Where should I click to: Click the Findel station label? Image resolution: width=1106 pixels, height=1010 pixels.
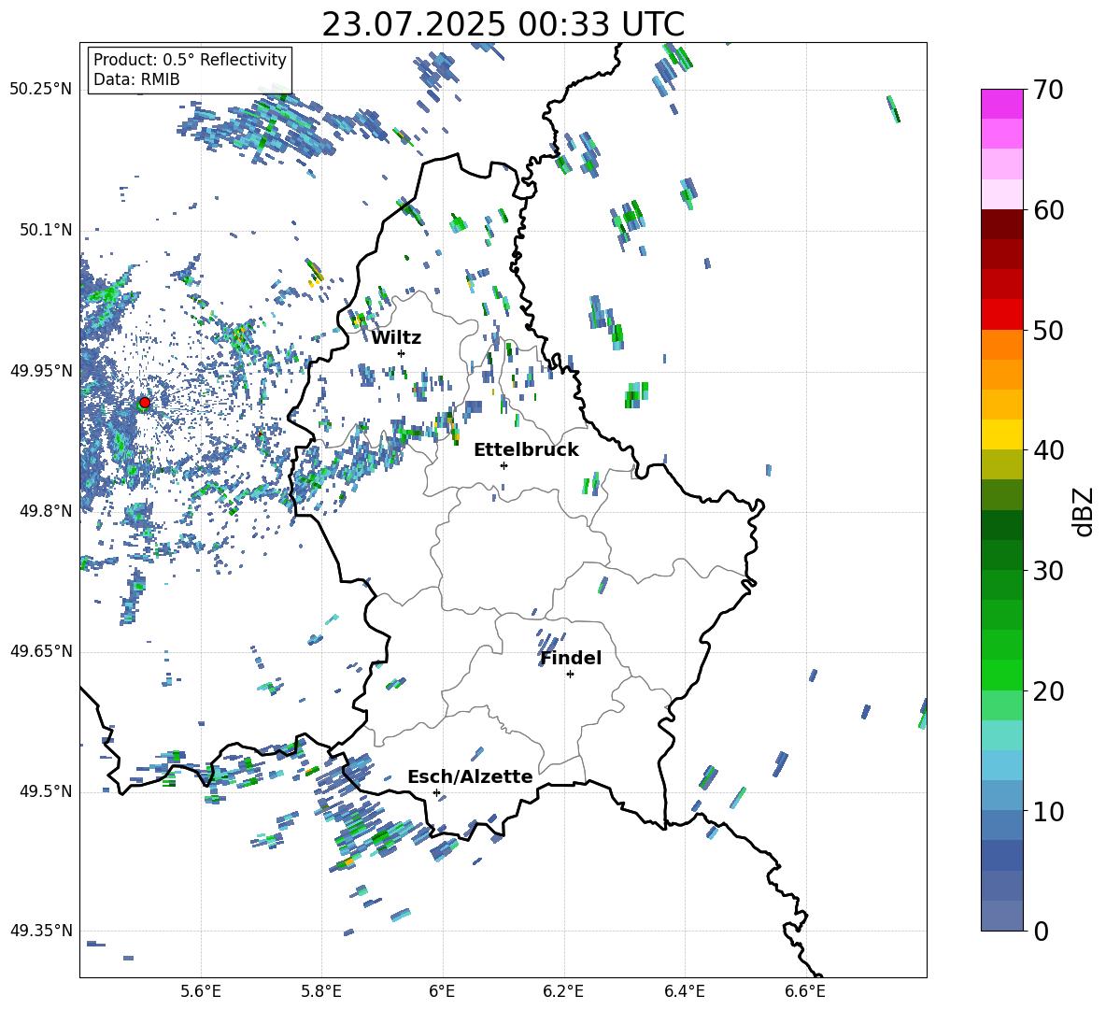click(x=571, y=658)
